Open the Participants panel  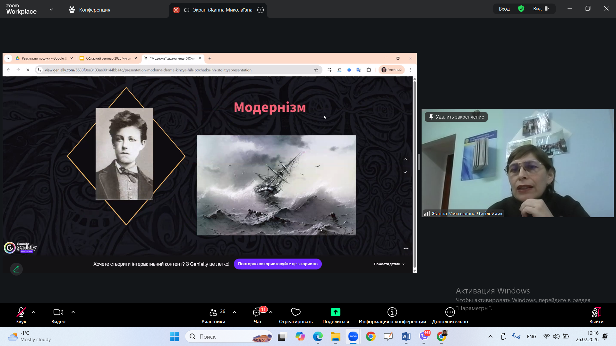coord(213,316)
